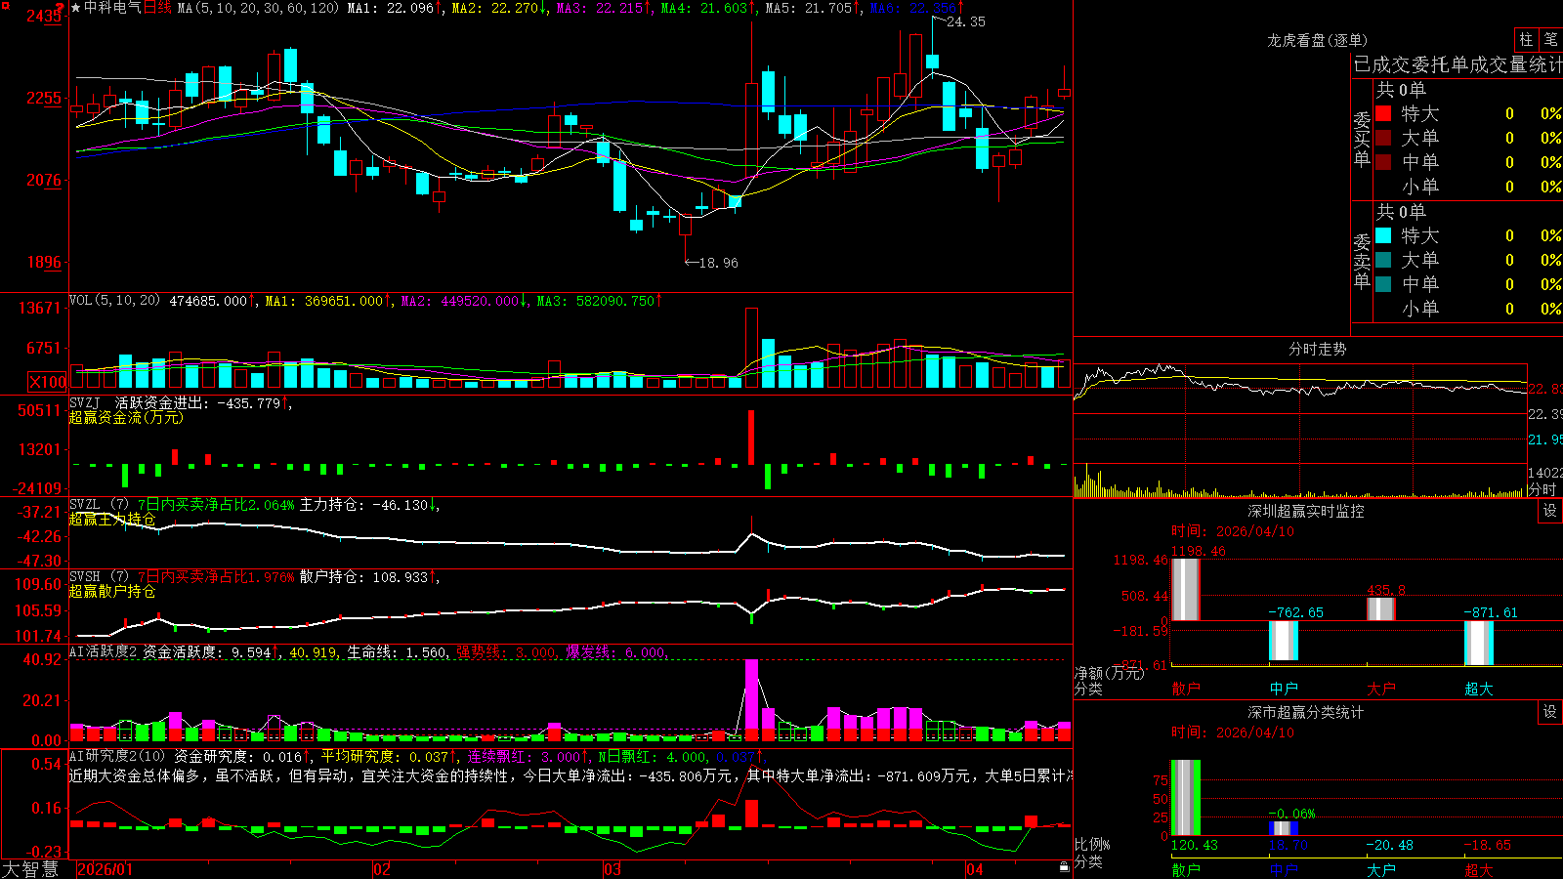Click the AI活跃度2 indicator label
This screenshot has height=879, width=1563.
point(104,651)
